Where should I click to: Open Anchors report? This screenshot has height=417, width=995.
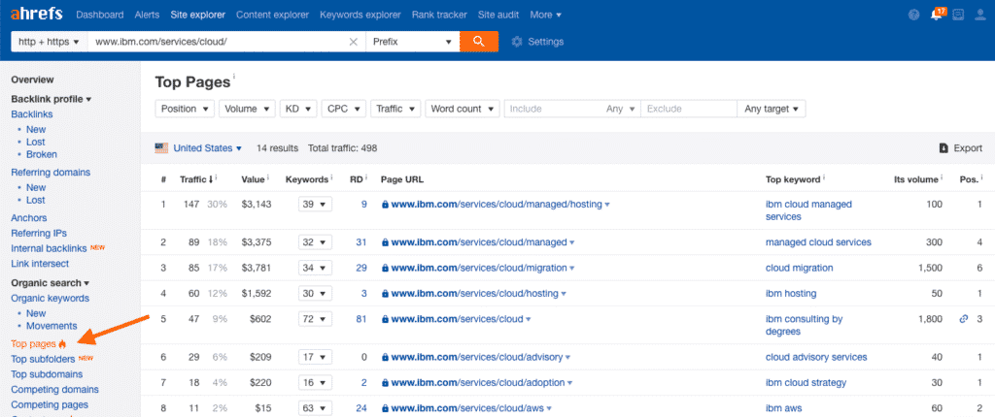tap(28, 218)
